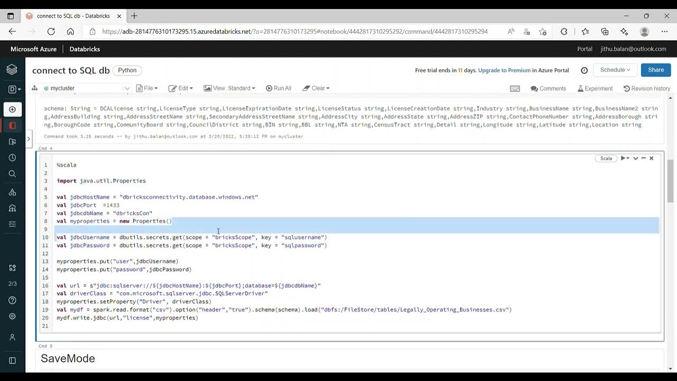The image size is (677, 381).
Task: Minimize the cell with the dash icon
Action: pos(644,158)
